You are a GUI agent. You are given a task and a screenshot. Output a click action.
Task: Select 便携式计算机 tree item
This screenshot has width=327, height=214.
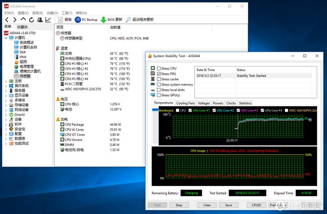(30, 71)
